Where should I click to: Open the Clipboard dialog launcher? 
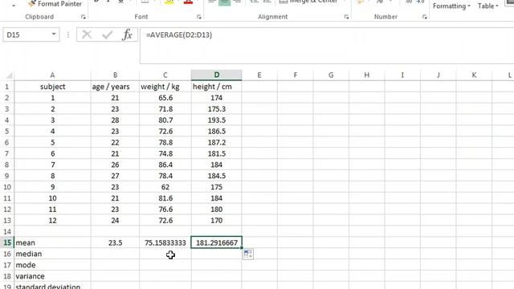(x=84, y=17)
